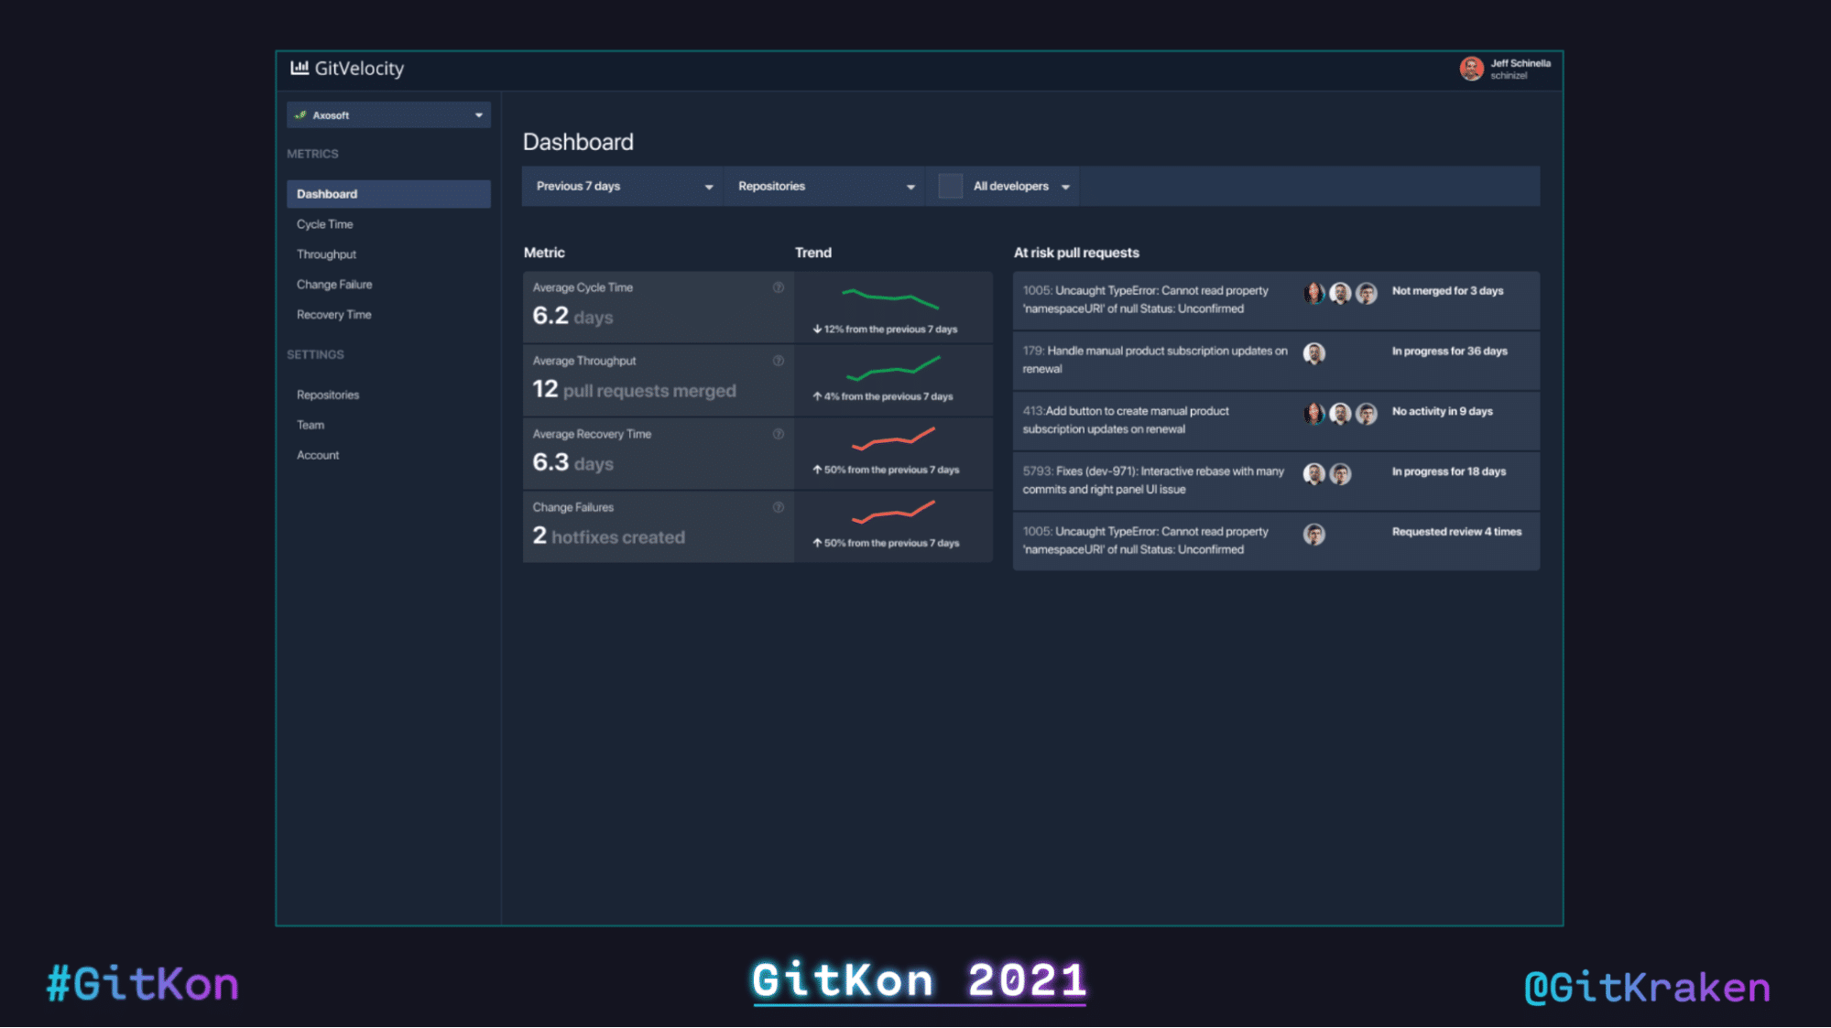
Task: Click the developer avatar on pull request 179
Action: [1315, 353]
